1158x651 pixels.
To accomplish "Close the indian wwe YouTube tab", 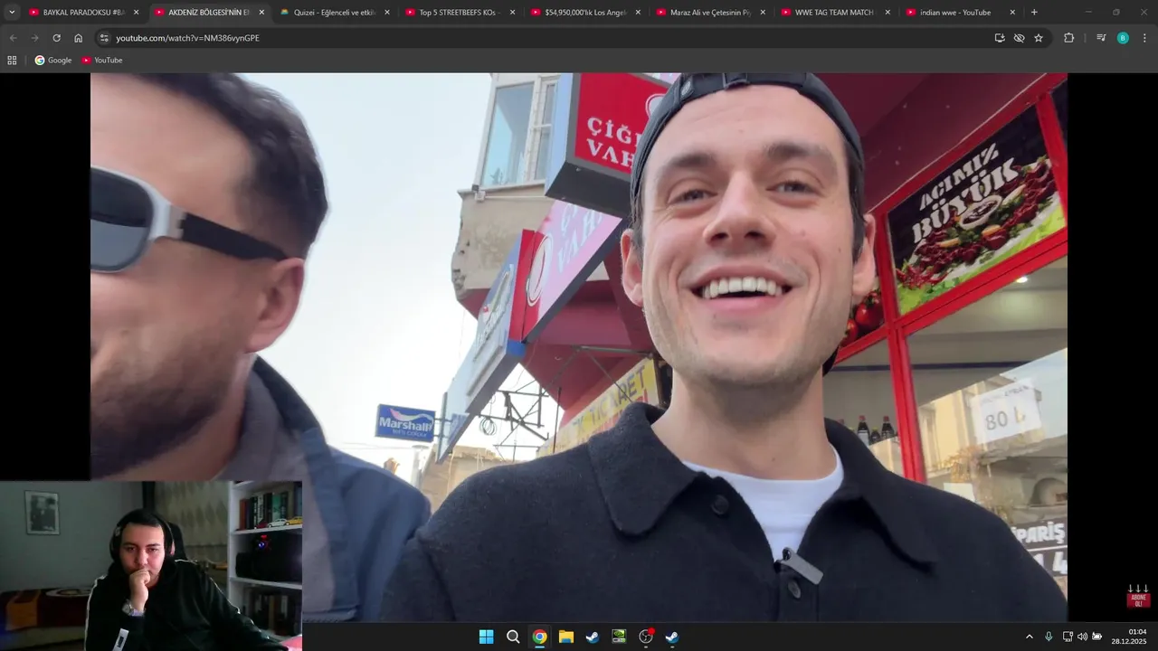I will (1012, 13).
